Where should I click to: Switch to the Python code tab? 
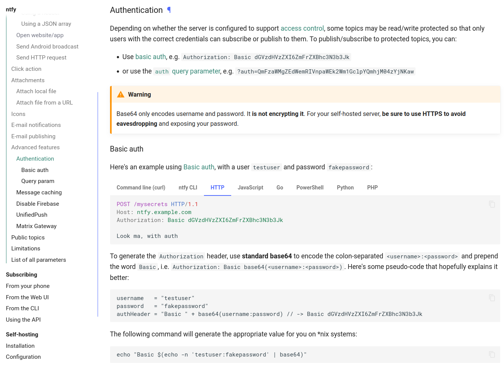coord(345,188)
